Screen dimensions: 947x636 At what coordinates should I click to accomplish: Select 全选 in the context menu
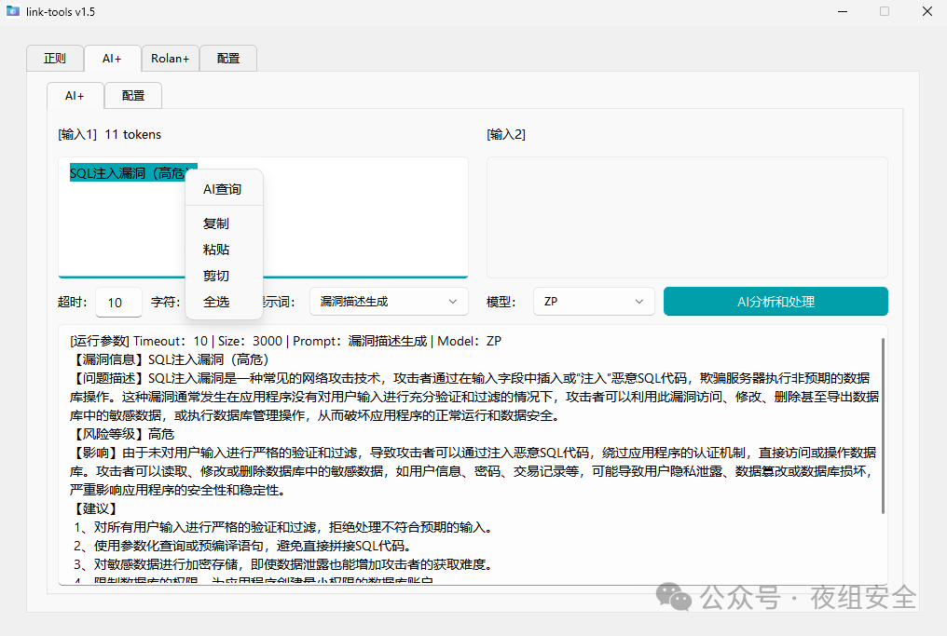click(x=216, y=302)
